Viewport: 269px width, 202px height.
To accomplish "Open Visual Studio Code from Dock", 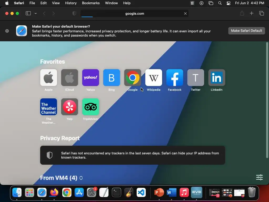I will pos(141,192).
